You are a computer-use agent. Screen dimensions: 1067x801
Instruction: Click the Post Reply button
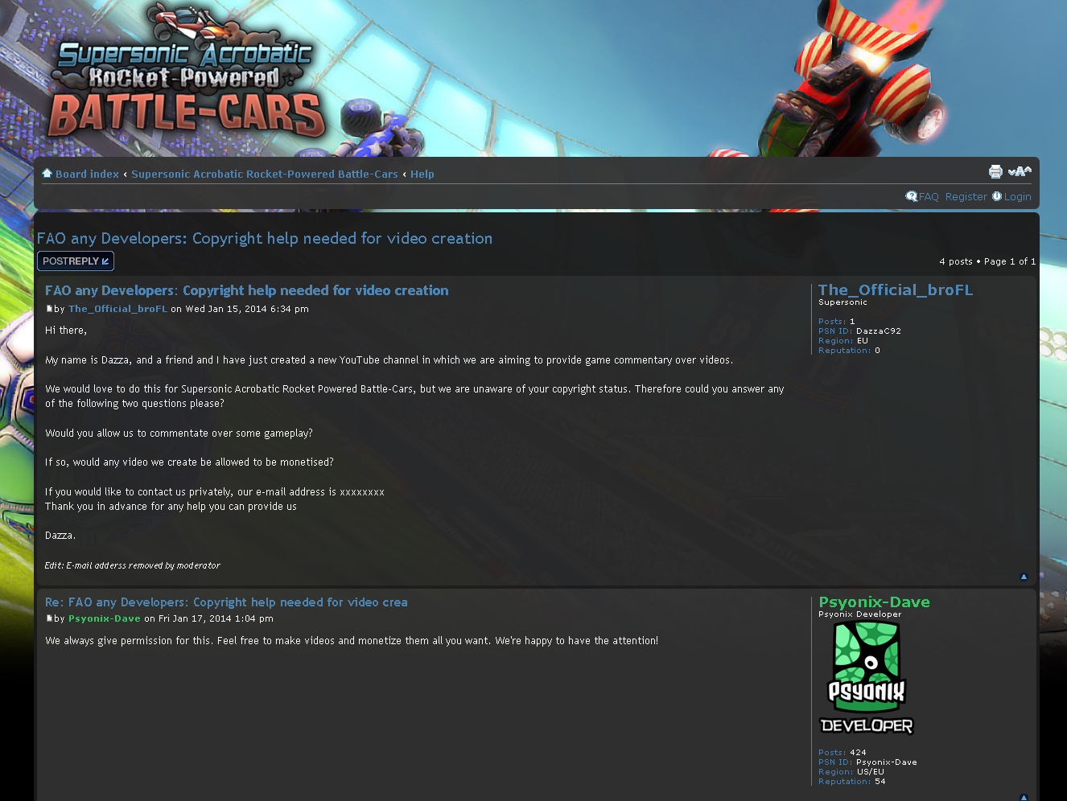click(x=76, y=261)
